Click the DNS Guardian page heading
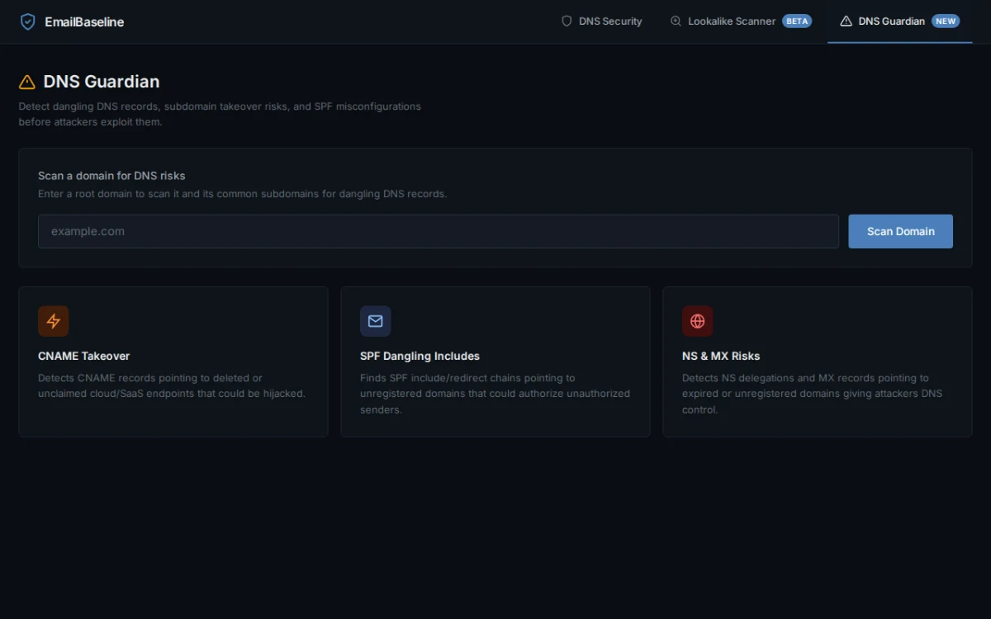This screenshot has width=991, height=619. point(102,82)
